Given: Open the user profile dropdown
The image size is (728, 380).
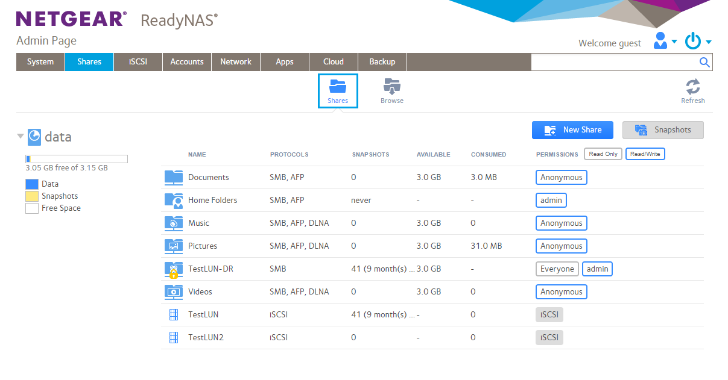Looking at the screenshot, I should pos(665,42).
